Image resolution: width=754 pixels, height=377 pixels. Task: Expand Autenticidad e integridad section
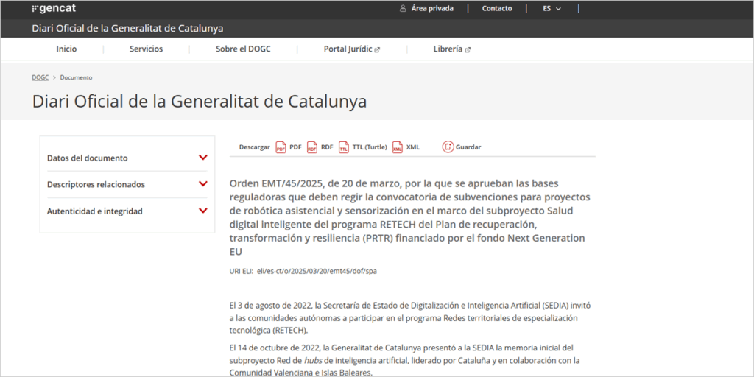[203, 211]
